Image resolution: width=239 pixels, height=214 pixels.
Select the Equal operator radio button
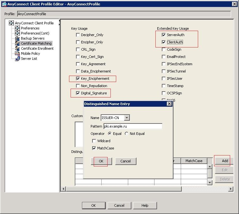pyautogui.click(x=110, y=134)
